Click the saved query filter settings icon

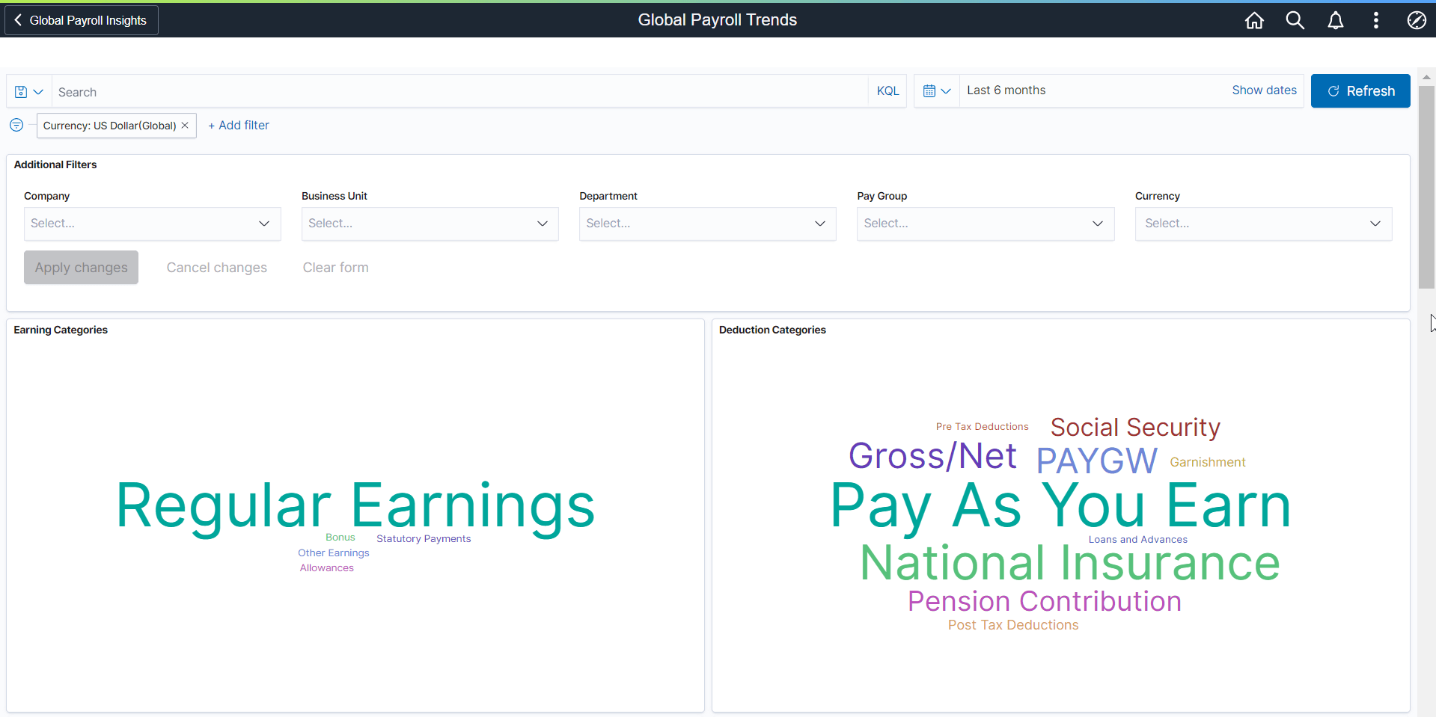point(16,125)
